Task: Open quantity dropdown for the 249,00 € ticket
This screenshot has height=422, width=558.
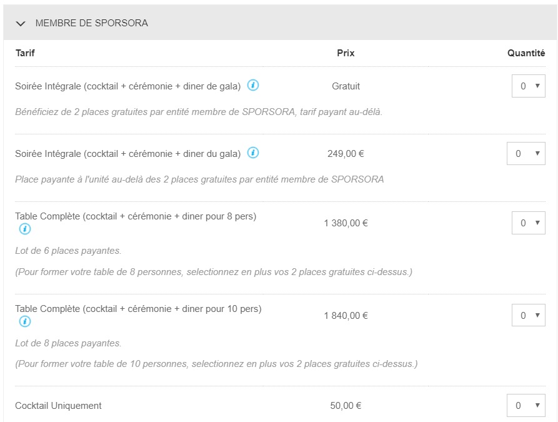Action: (x=526, y=154)
